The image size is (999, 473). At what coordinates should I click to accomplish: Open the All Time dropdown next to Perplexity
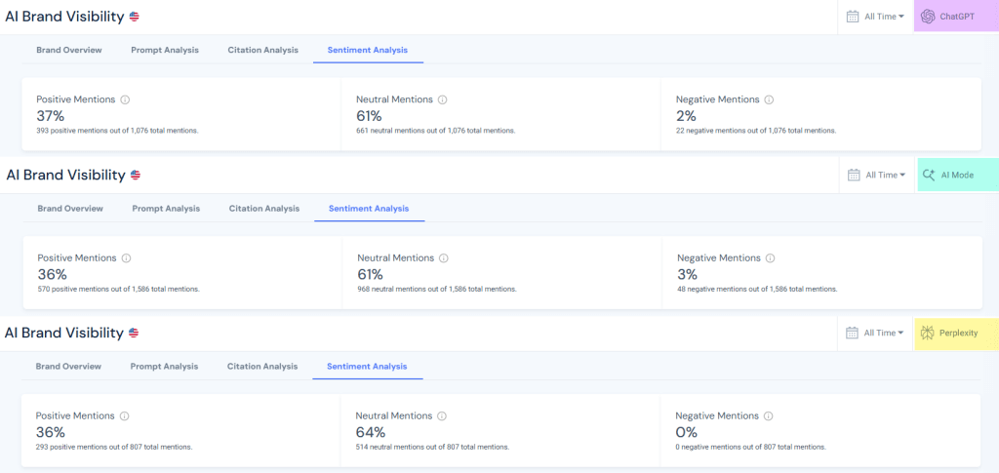coord(885,334)
